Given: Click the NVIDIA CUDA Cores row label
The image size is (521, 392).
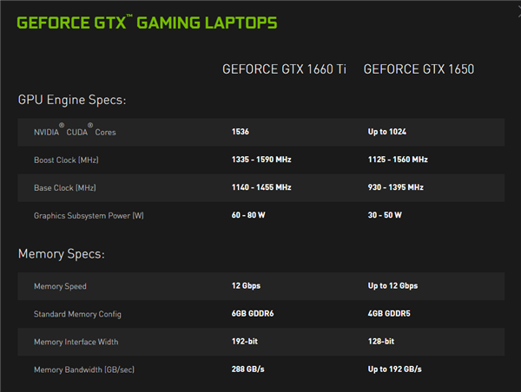Looking at the screenshot, I should (x=75, y=132).
